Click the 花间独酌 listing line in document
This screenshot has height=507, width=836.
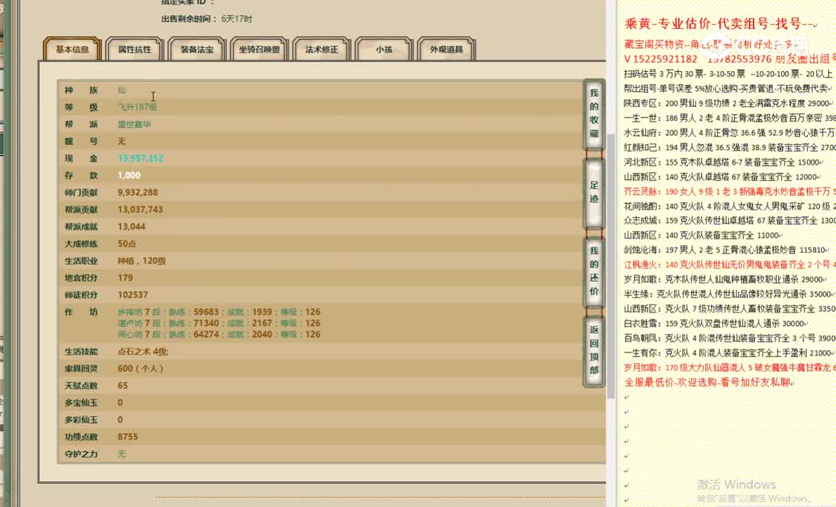click(729, 206)
